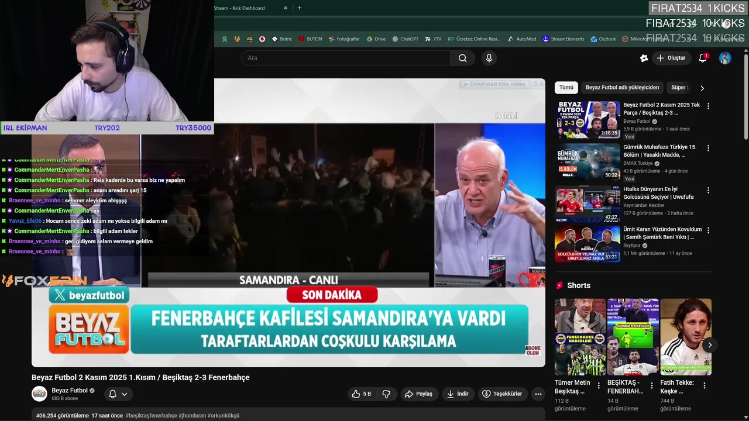
Task: Open the account avatar menu
Action: [x=725, y=58]
